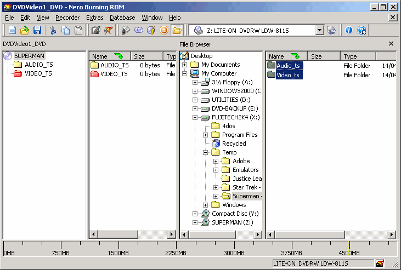Collapse FUJITECH2K4 (X:) drive
Viewport: 401px width, 270px height.
coord(195,118)
